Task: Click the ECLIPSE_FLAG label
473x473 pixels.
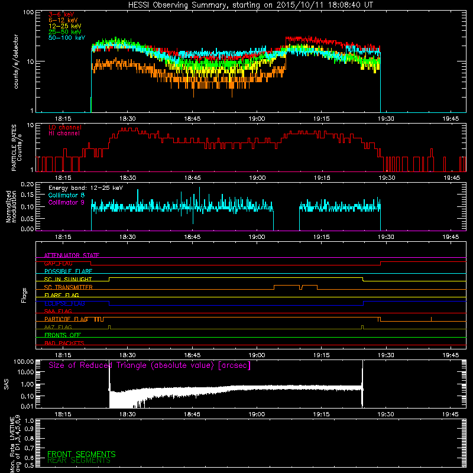Action: pyautogui.click(x=64, y=303)
